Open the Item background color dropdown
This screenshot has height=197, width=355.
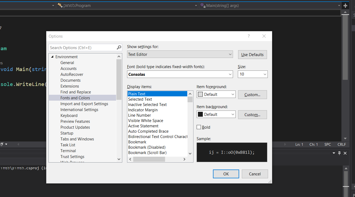coord(216,114)
